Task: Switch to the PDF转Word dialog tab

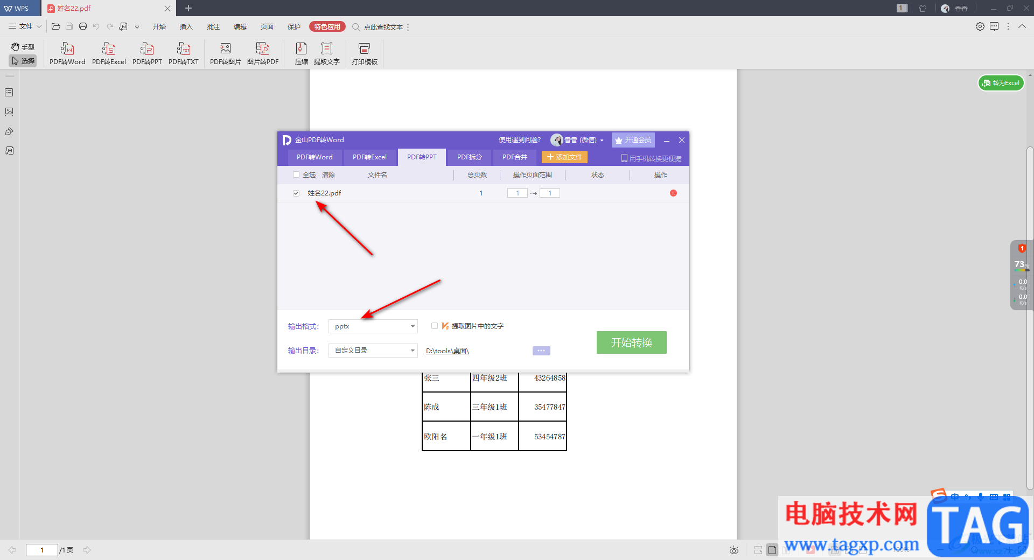Action: [315, 157]
